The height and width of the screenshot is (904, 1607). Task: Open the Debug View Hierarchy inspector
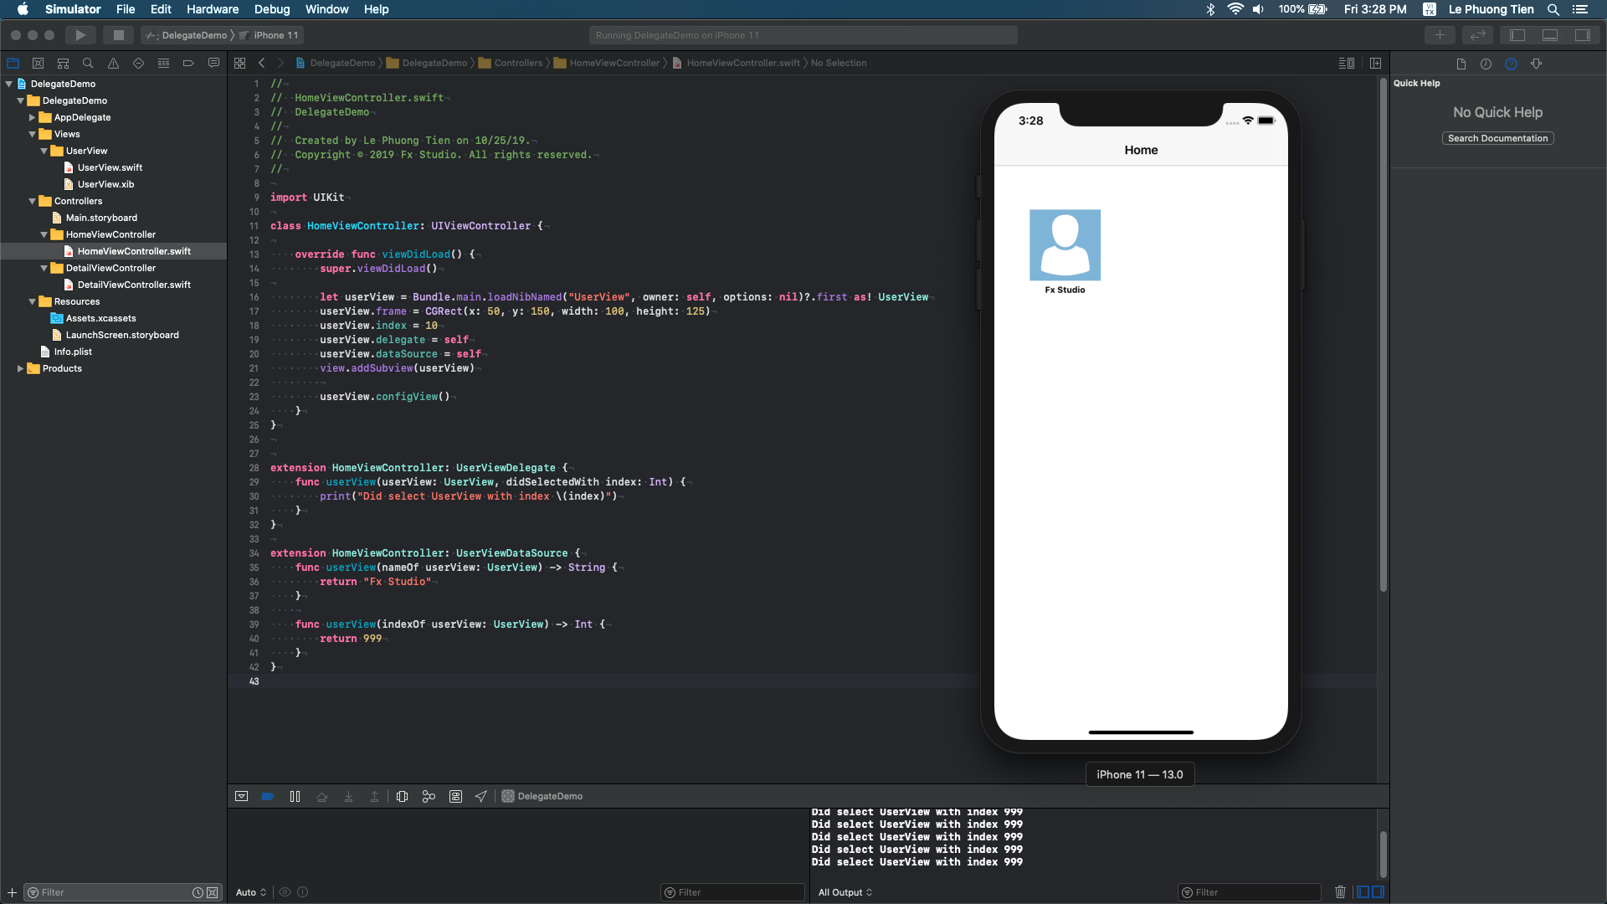pyautogui.click(x=402, y=796)
